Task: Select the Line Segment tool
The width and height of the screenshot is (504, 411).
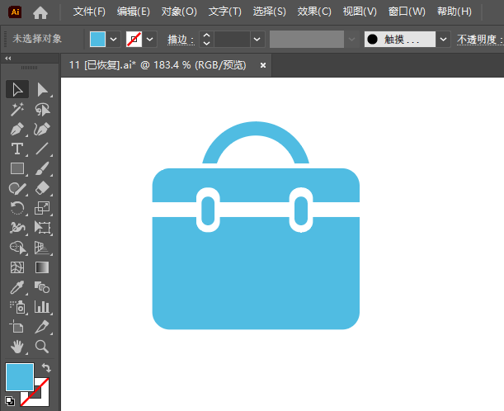Action: [x=42, y=149]
